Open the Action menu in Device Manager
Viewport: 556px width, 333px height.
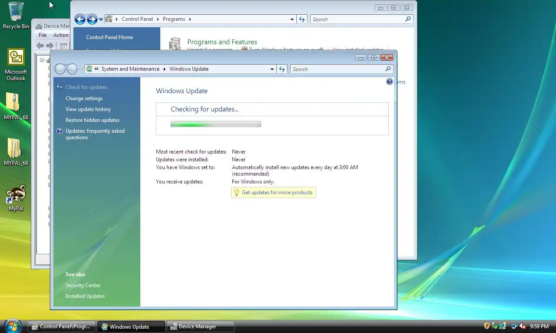pos(61,35)
